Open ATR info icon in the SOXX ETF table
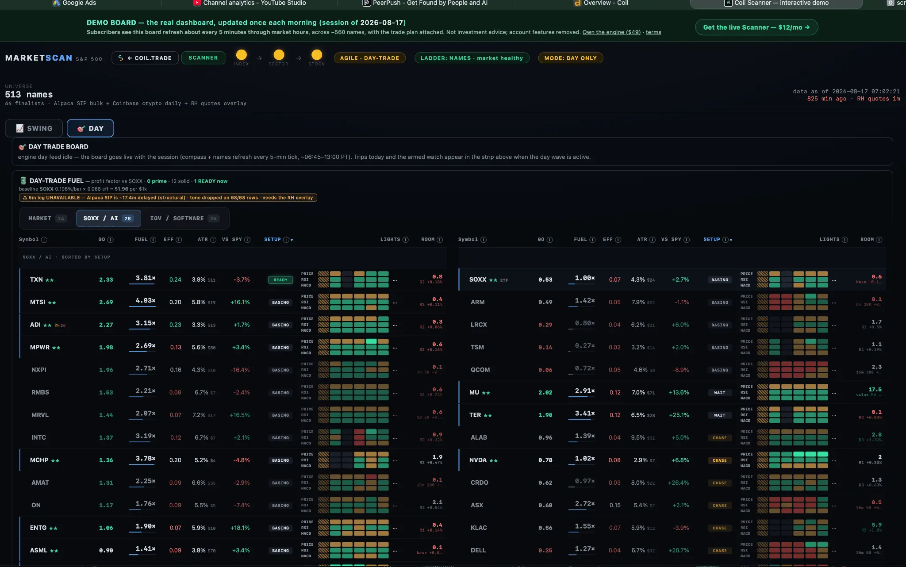Screen dimensions: 906x567 click(653, 240)
